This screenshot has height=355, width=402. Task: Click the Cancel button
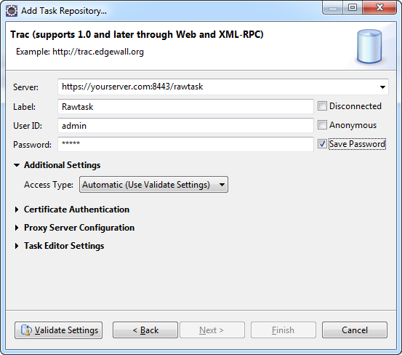click(x=355, y=330)
